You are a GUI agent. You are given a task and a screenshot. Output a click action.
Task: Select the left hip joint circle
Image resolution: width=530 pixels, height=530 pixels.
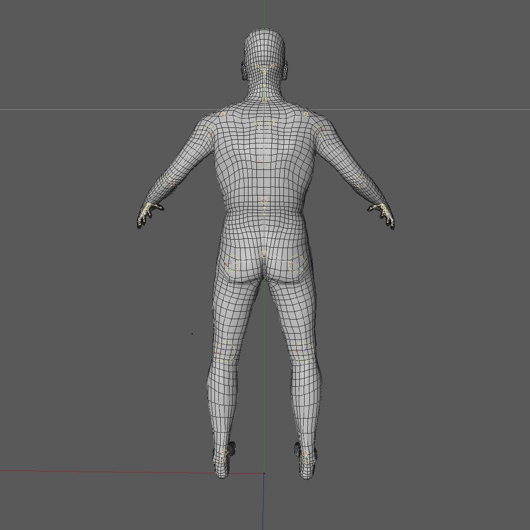(232, 264)
